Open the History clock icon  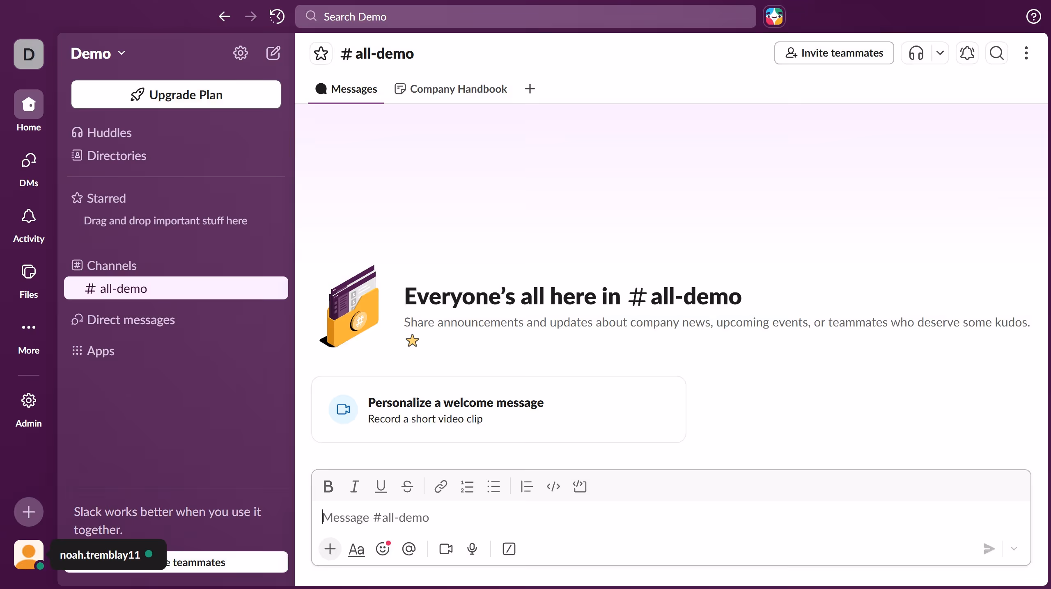[x=277, y=16]
